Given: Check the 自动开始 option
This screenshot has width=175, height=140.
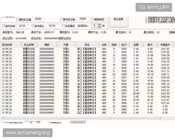Looking at the screenshot, I should click(4, 26).
